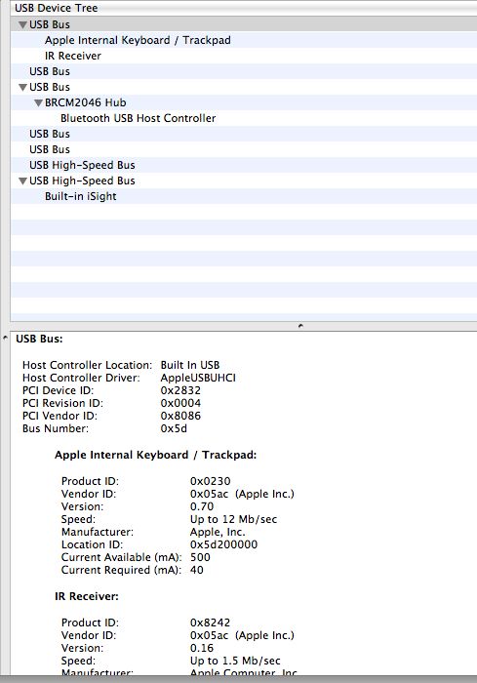Click the Vendor ID value under Keyboard / Trackpad heading
The height and width of the screenshot is (683, 477).
click(242, 494)
